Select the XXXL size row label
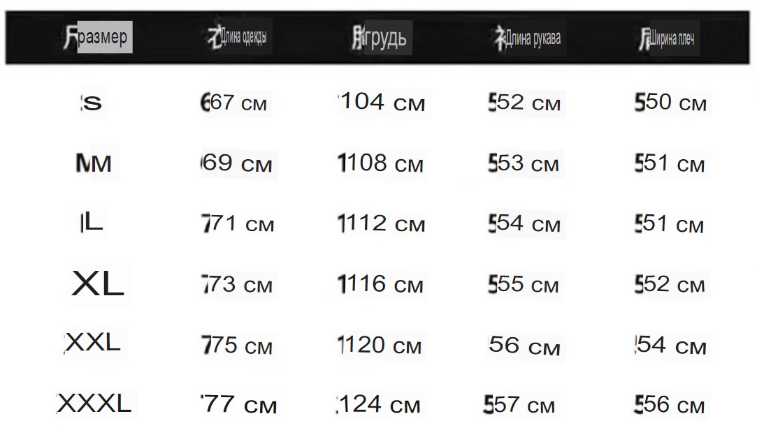 coord(94,403)
